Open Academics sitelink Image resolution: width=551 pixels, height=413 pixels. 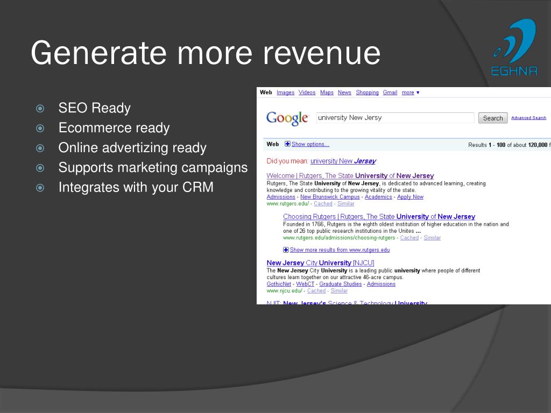[x=378, y=197]
